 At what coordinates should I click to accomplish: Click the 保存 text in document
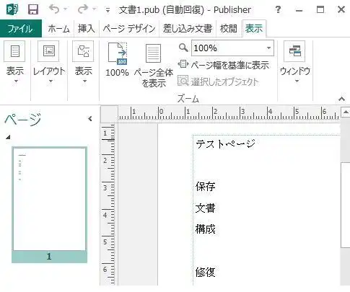(205, 187)
